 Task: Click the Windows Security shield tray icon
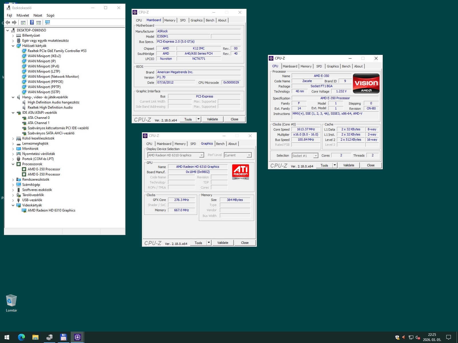point(397,337)
